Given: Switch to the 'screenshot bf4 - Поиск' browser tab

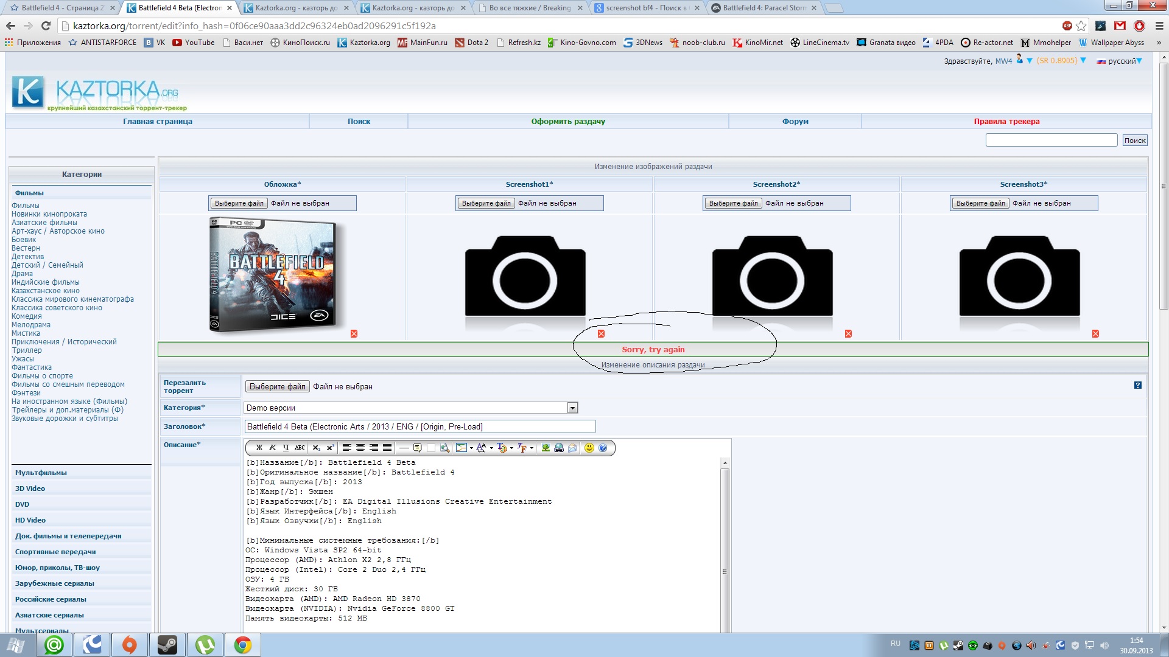Looking at the screenshot, I should [646, 8].
